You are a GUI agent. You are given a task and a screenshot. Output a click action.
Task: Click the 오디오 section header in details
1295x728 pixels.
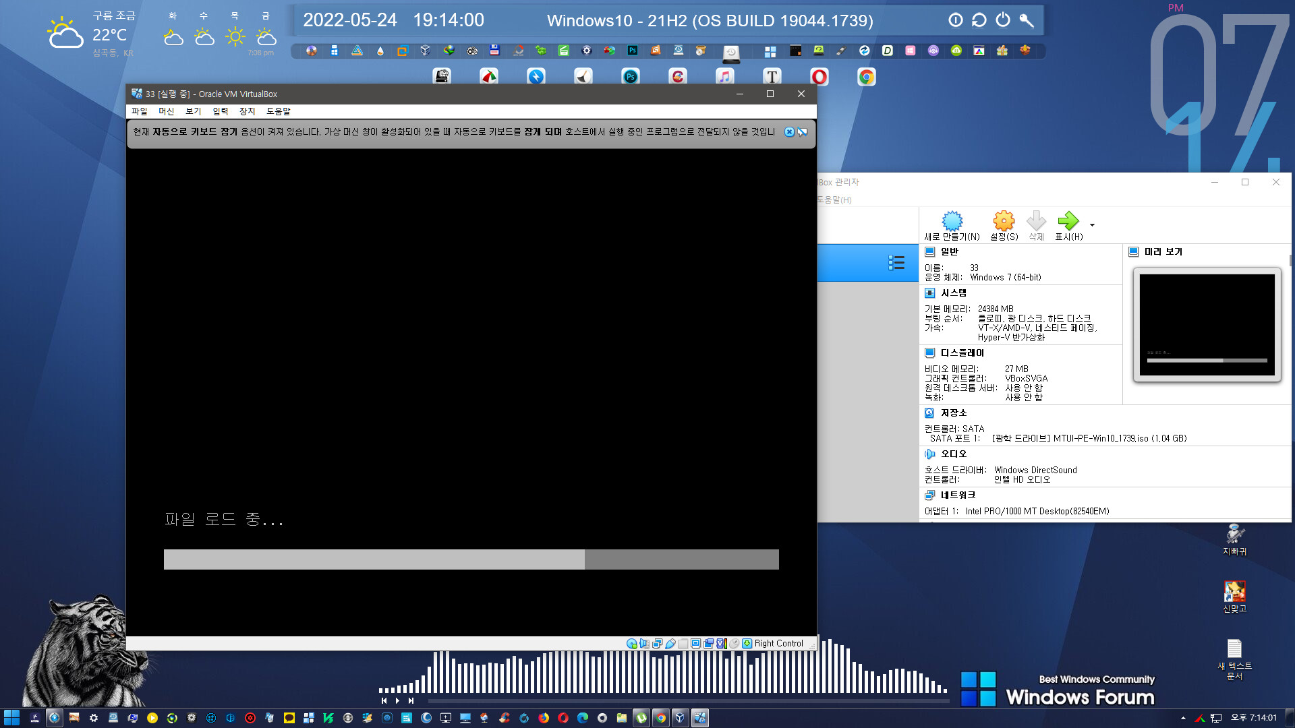[x=954, y=454]
